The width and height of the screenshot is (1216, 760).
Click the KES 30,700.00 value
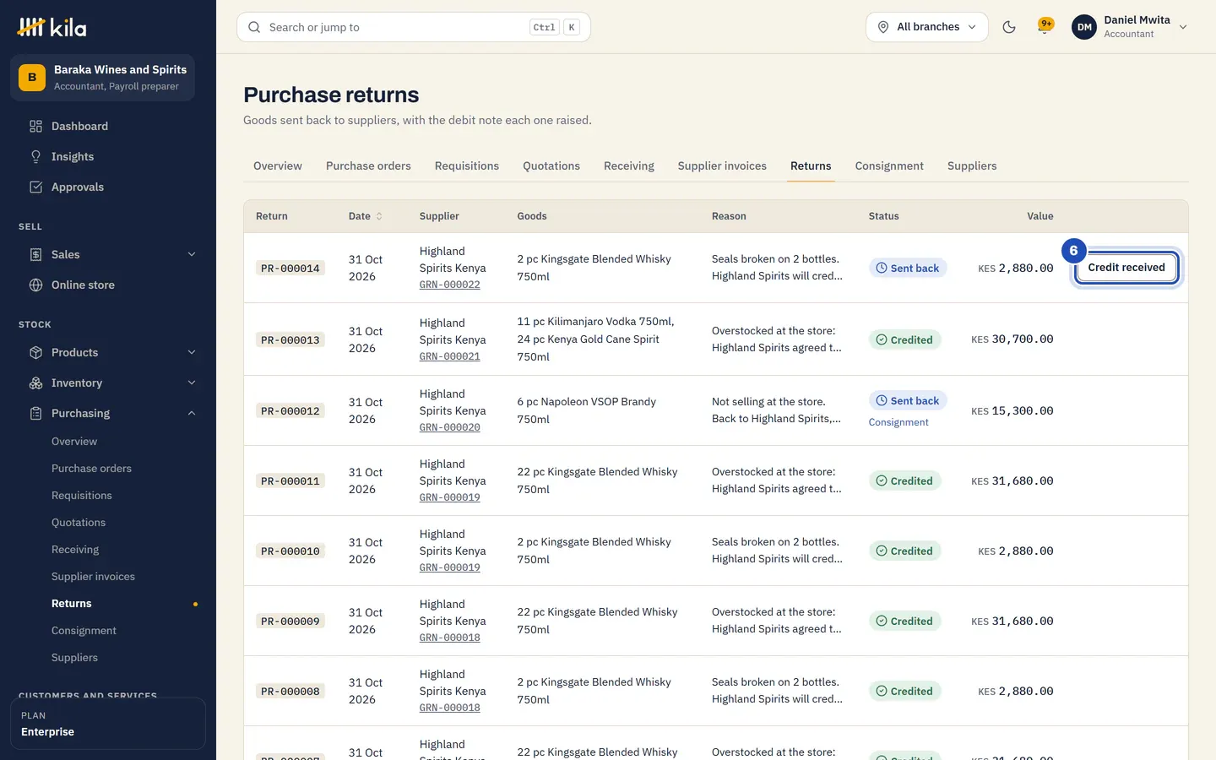point(1012,339)
